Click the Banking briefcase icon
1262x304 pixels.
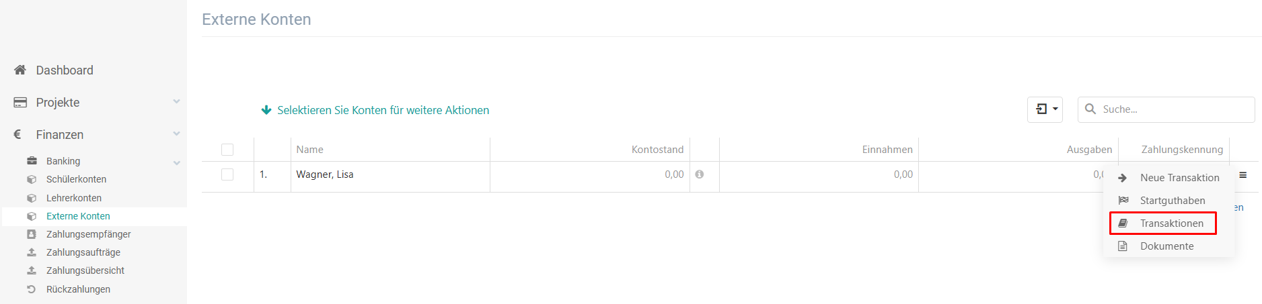point(32,161)
